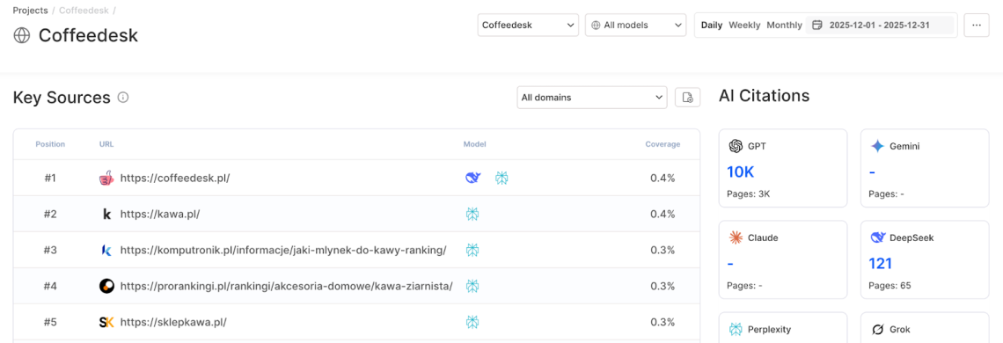Switch to Monthly period tab
The width and height of the screenshot is (1003, 343).
(784, 25)
